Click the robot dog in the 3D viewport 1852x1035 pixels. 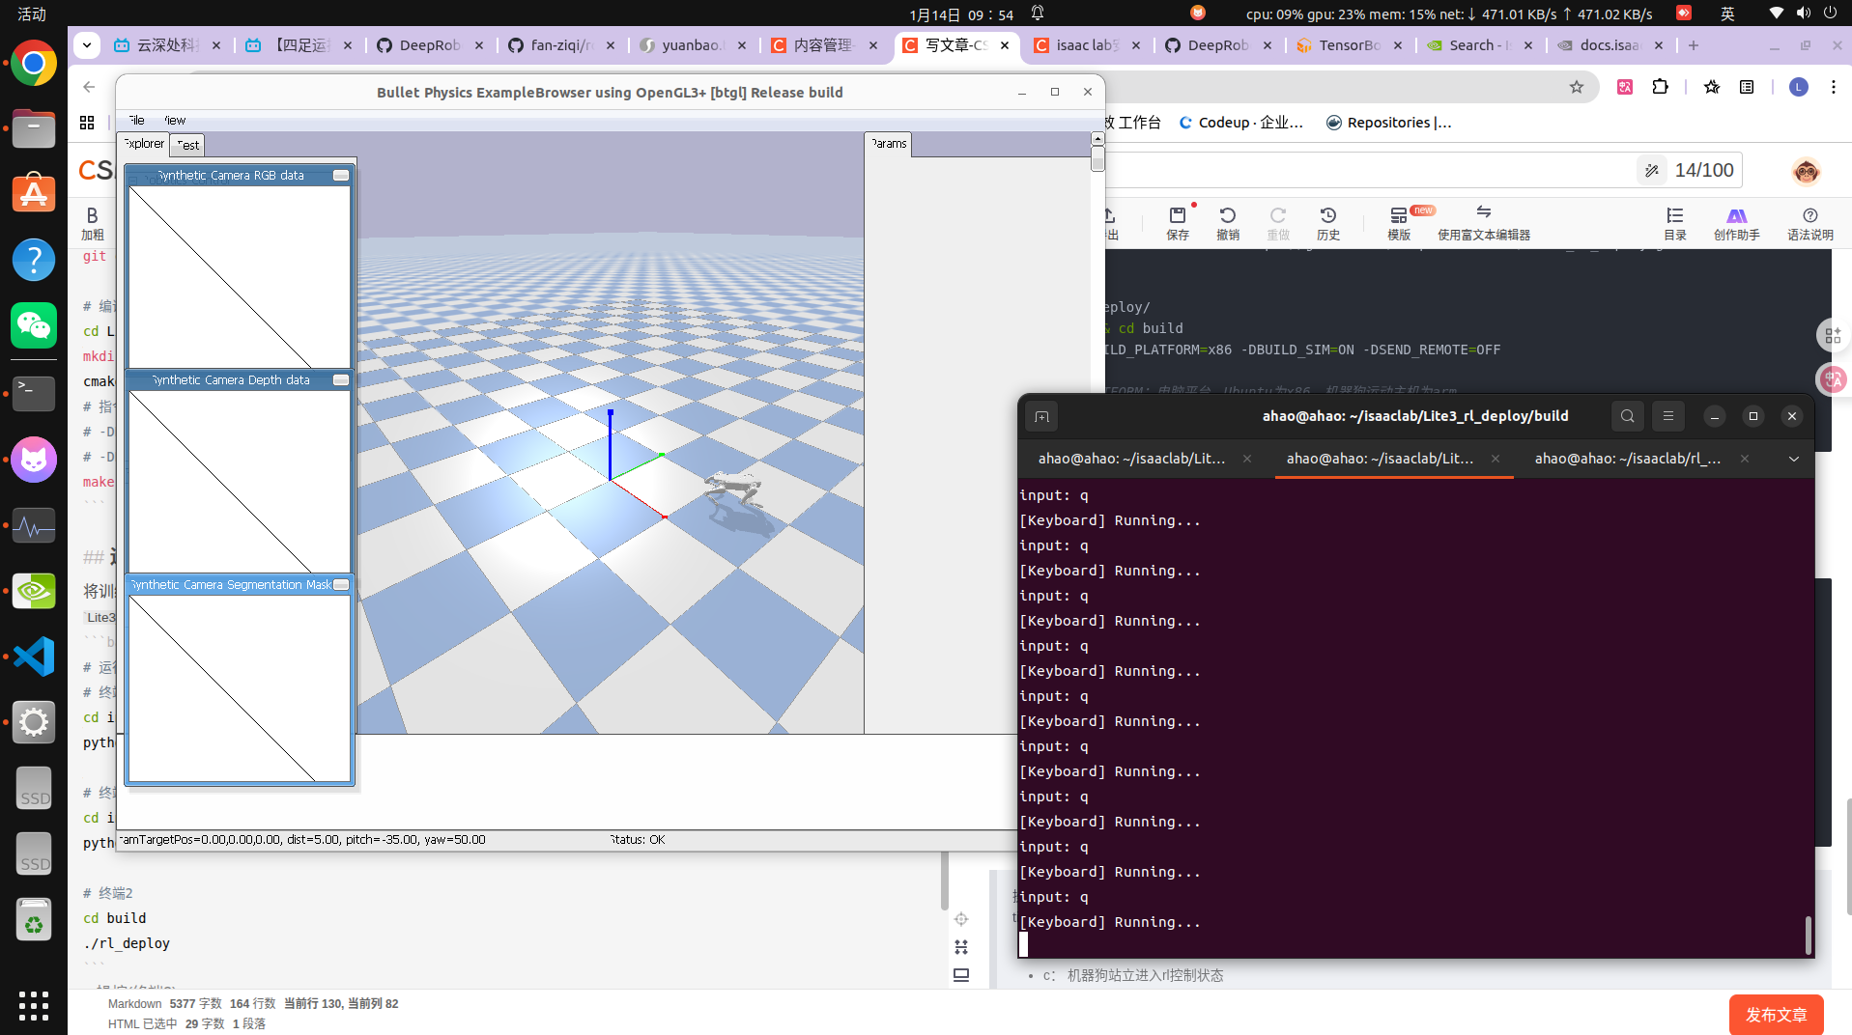click(733, 490)
